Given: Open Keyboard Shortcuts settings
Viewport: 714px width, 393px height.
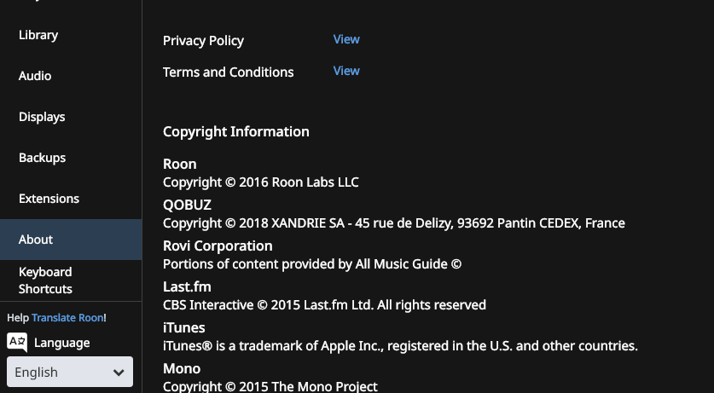Looking at the screenshot, I should point(45,280).
